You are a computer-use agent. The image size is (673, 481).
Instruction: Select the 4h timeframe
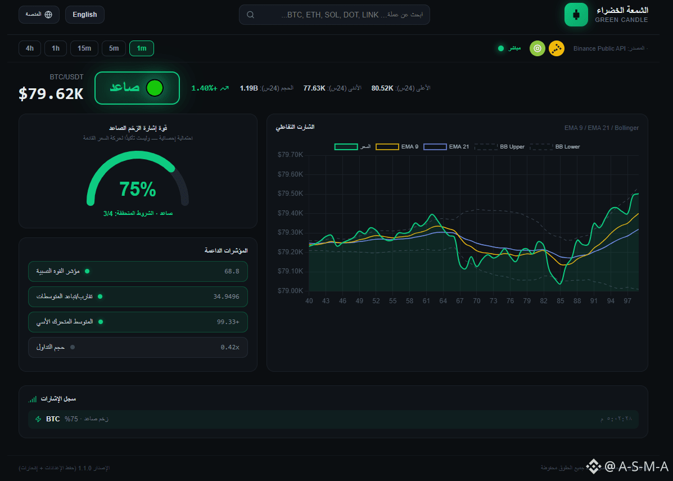click(30, 48)
